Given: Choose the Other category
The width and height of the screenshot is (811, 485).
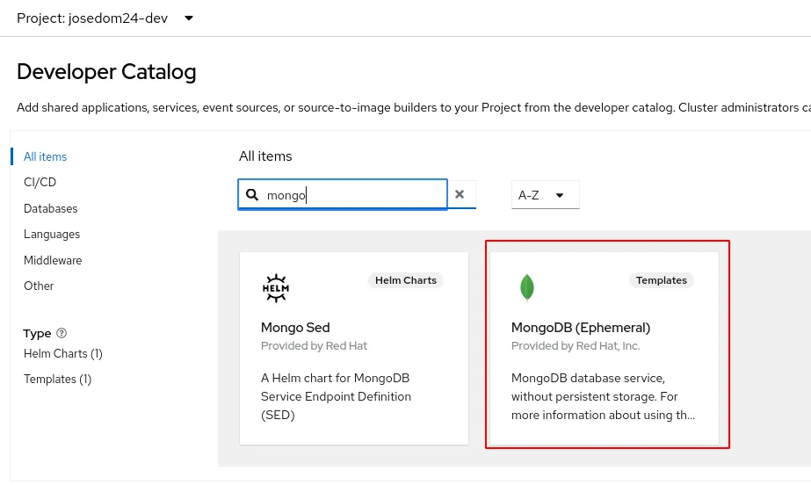Looking at the screenshot, I should point(39,286).
